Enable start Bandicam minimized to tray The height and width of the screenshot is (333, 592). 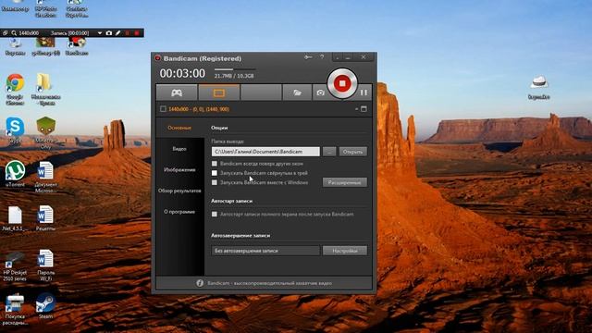click(x=215, y=173)
